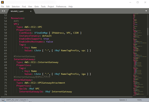The height and width of the screenshot is (102, 149).
Task: Open the tab list dropdown arrow
Action: pos(146,11)
